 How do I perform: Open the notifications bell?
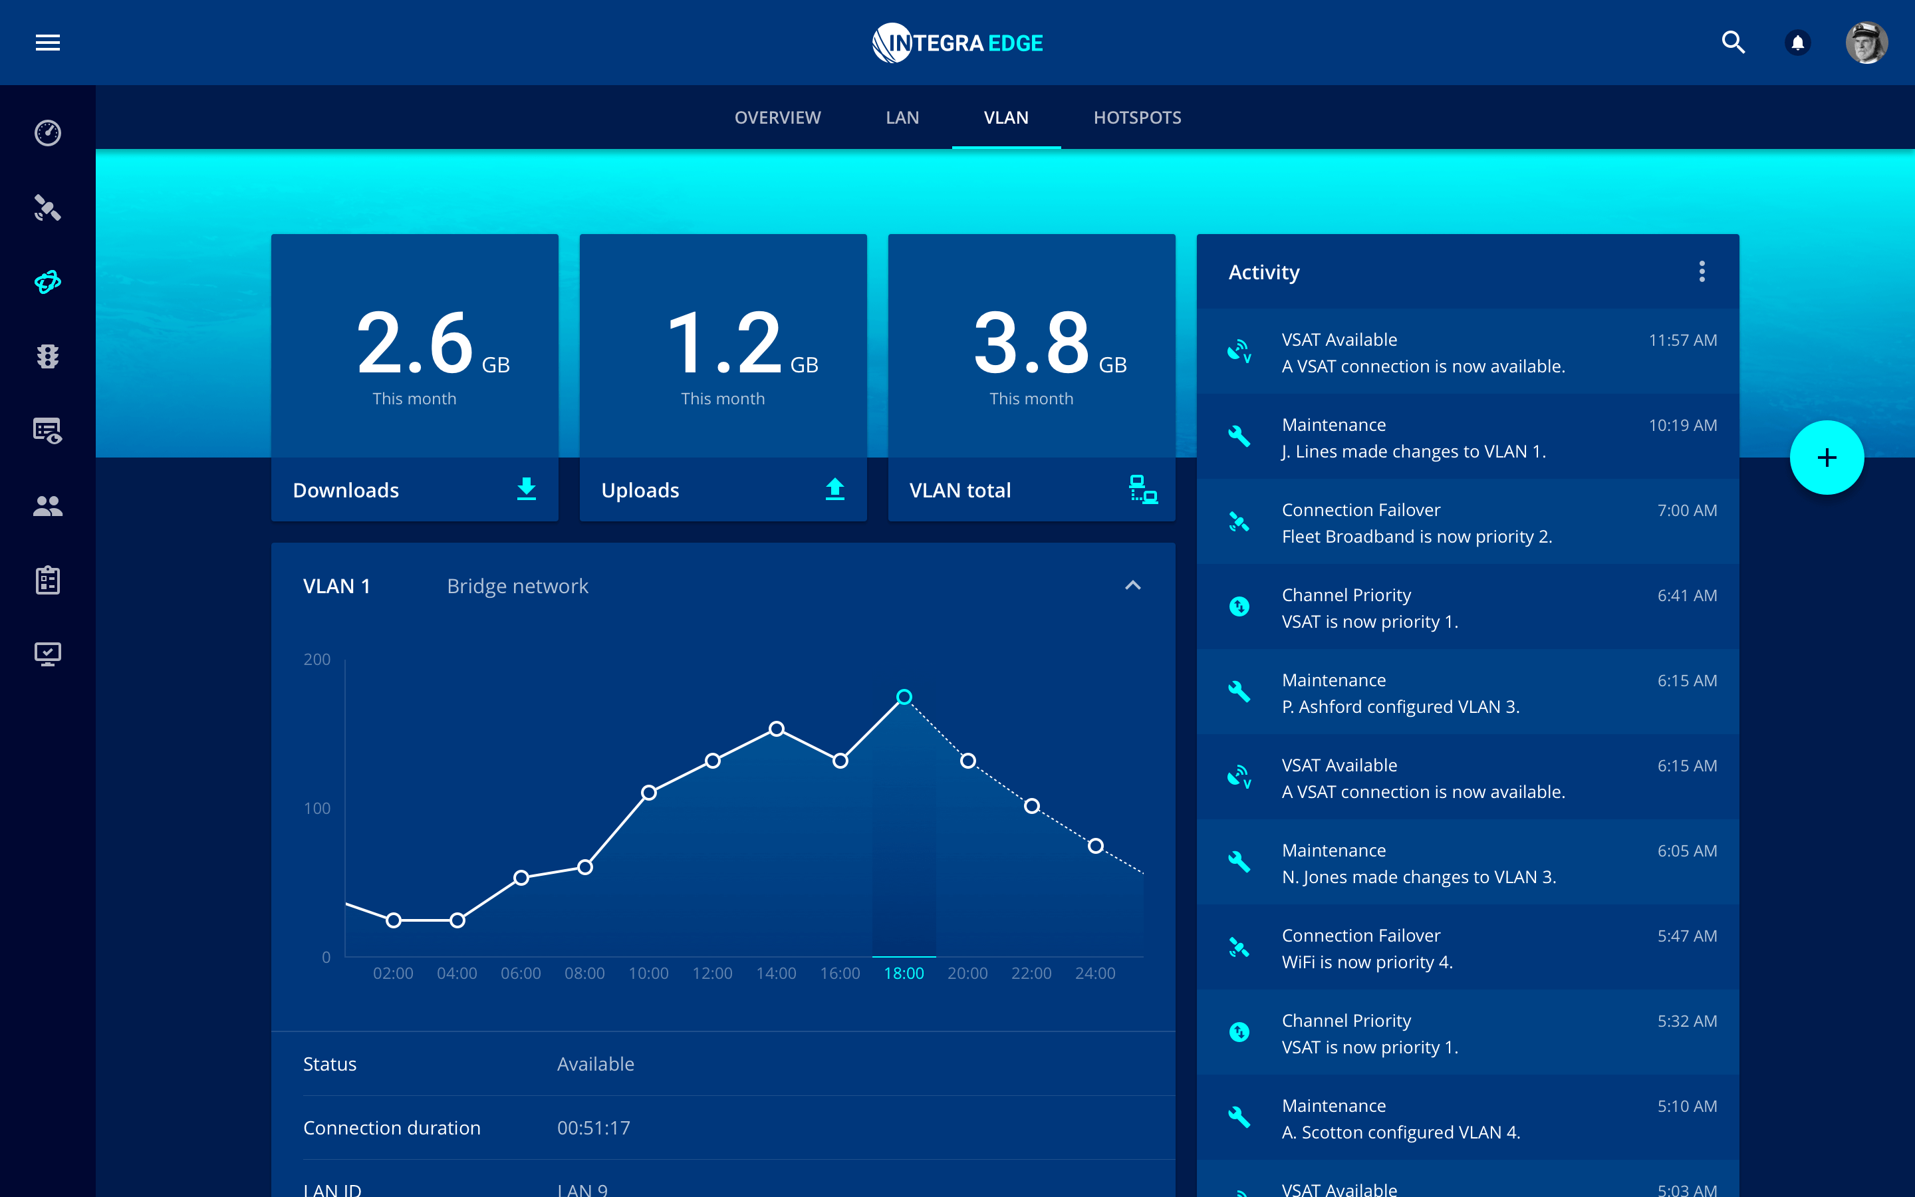click(1798, 43)
